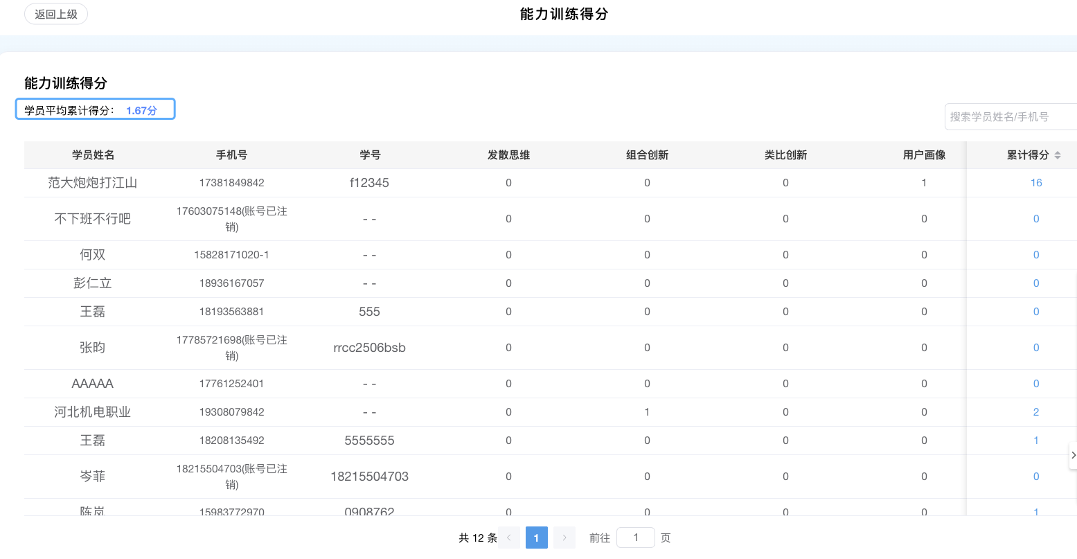The width and height of the screenshot is (1077, 559).
Task: Click deactivated phone 17603075148(账号已注销)
Action: (232, 219)
